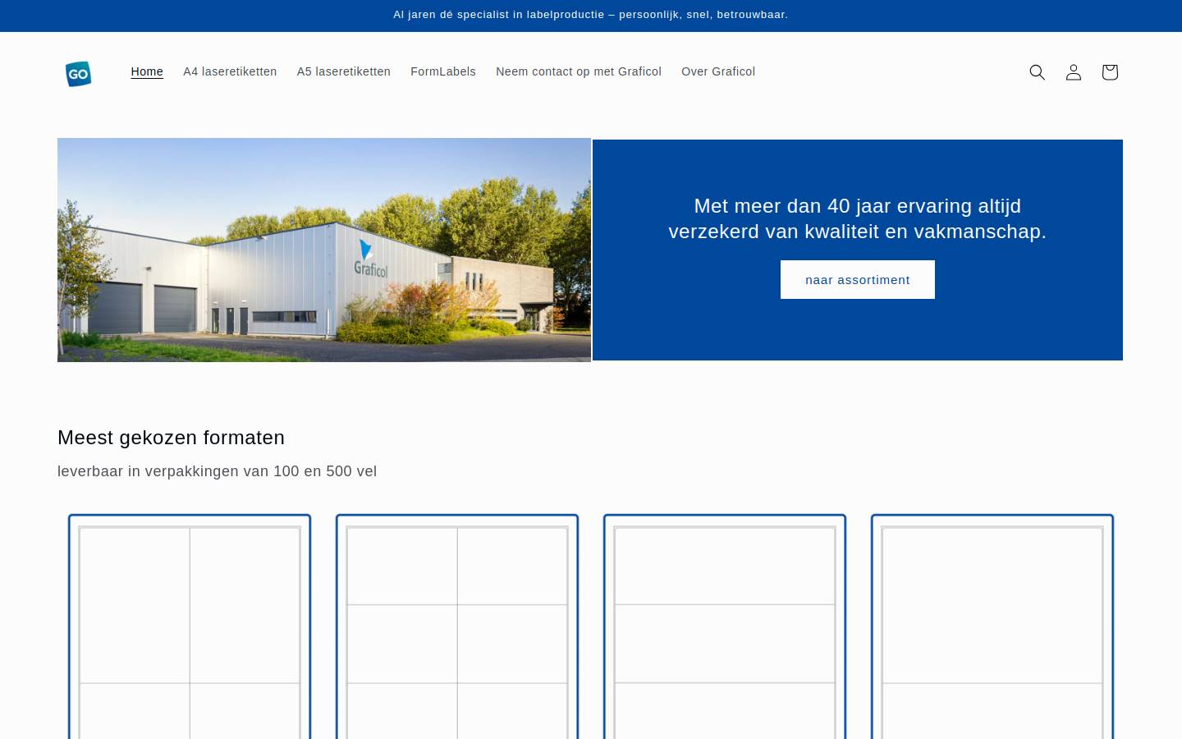
Task: Click the 40 jaar ervaring banner text
Action: coord(858,218)
